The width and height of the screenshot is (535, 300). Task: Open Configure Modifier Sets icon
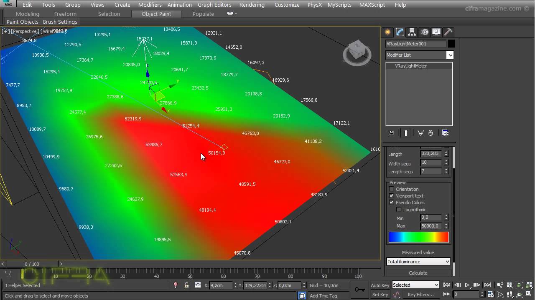pyautogui.click(x=445, y=133)
